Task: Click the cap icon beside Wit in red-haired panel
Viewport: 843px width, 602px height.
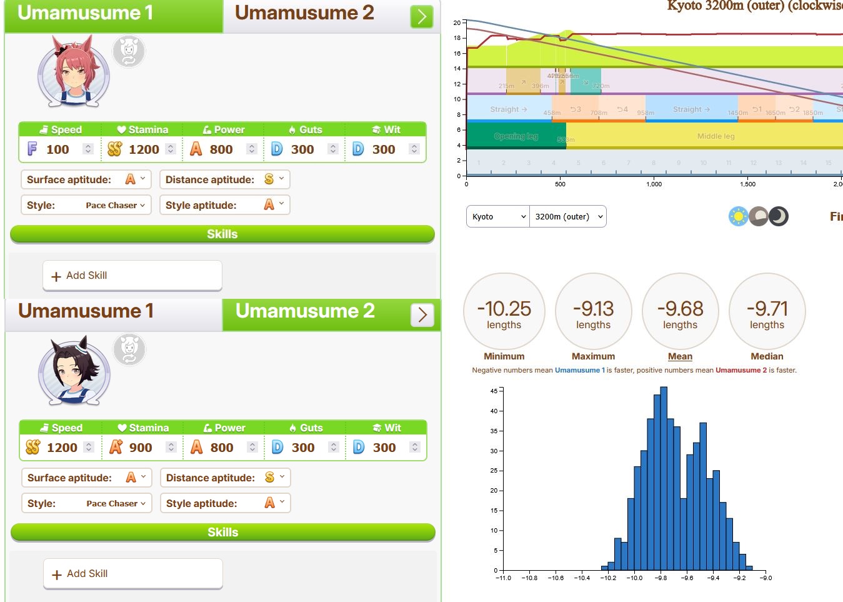Action: point(376,129)
